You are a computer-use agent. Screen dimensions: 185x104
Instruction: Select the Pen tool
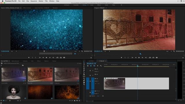[x=84, y=80]
